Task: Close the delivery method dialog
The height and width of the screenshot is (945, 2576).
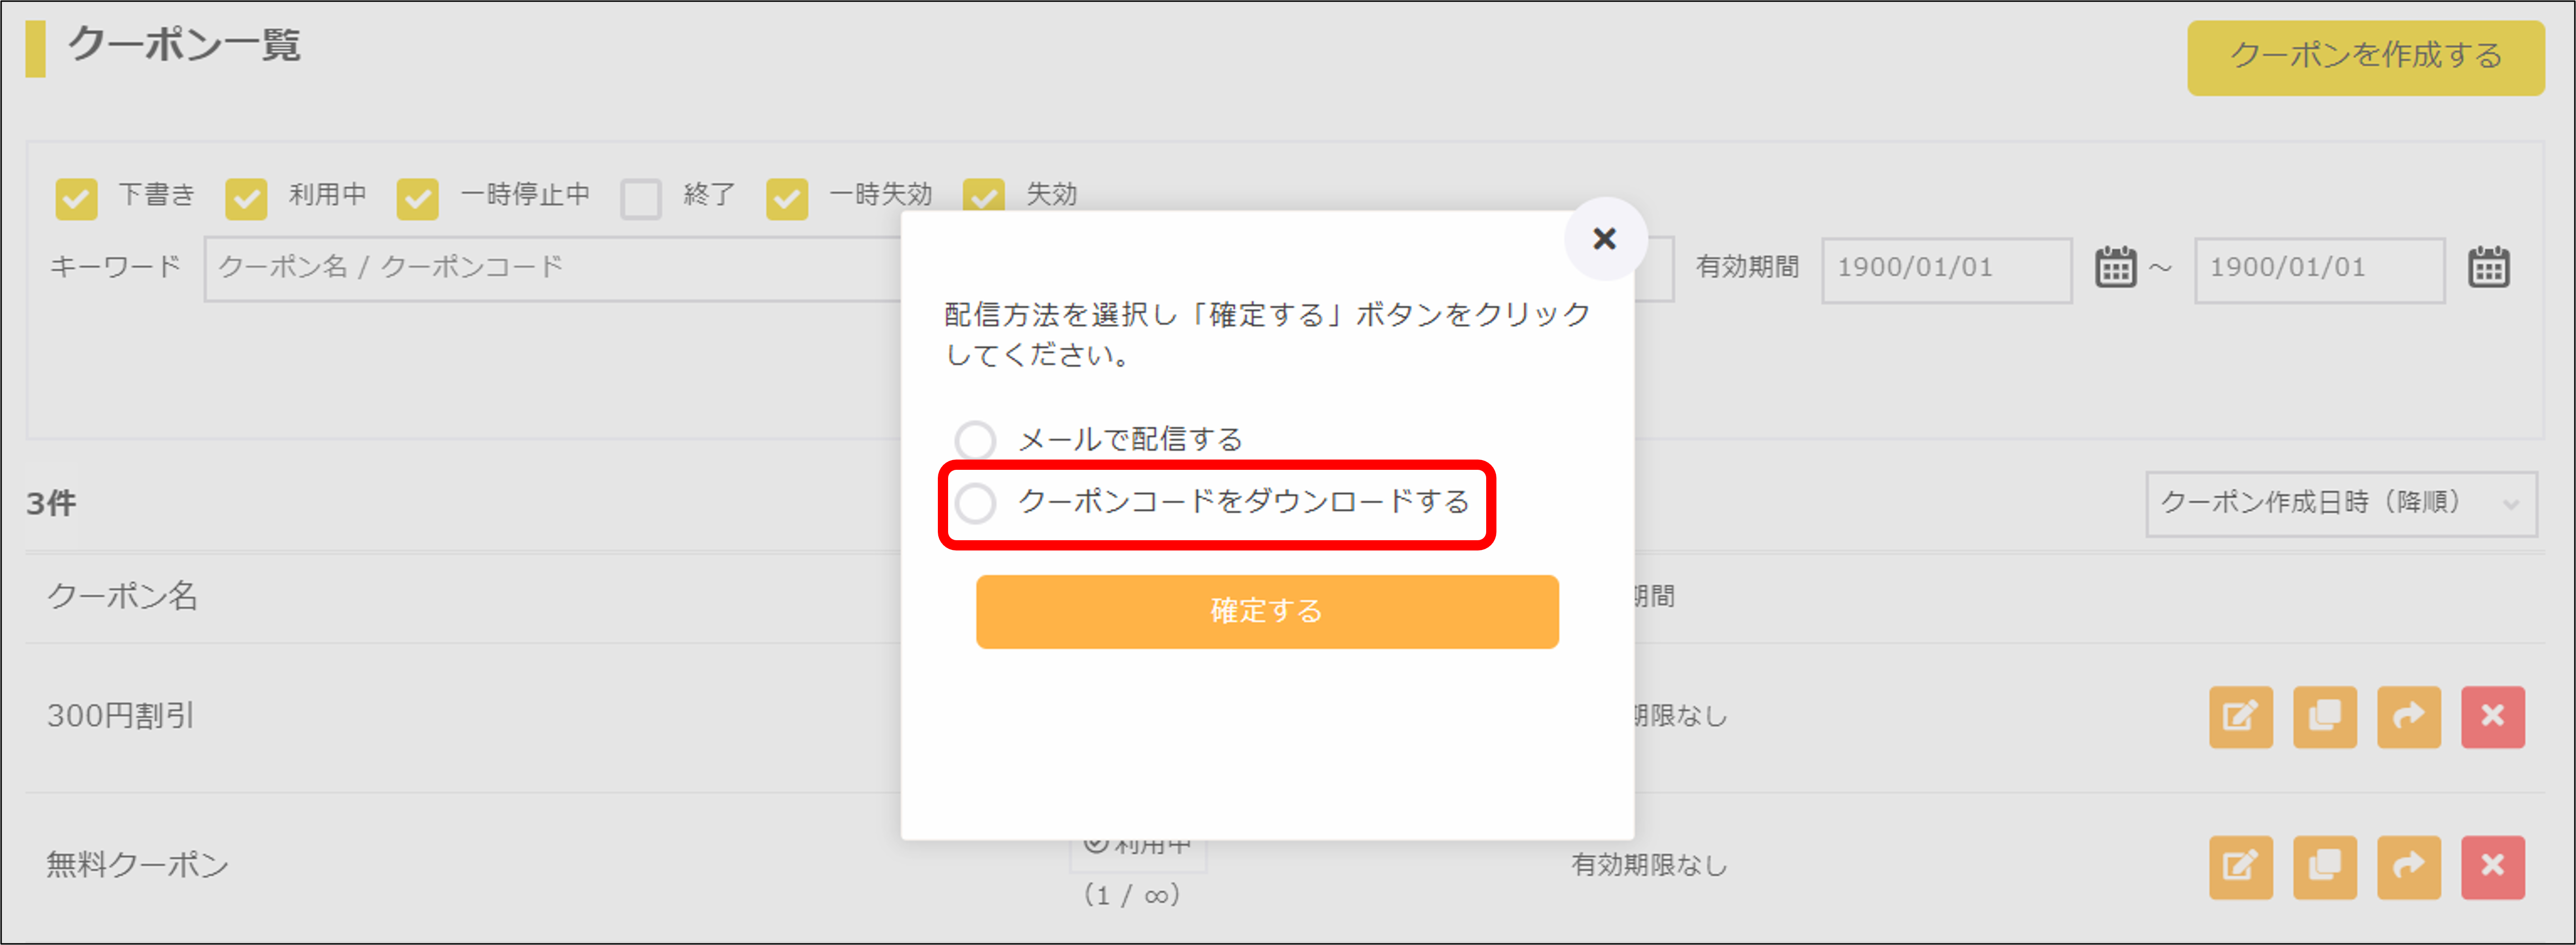Action: coord(1604,239)
